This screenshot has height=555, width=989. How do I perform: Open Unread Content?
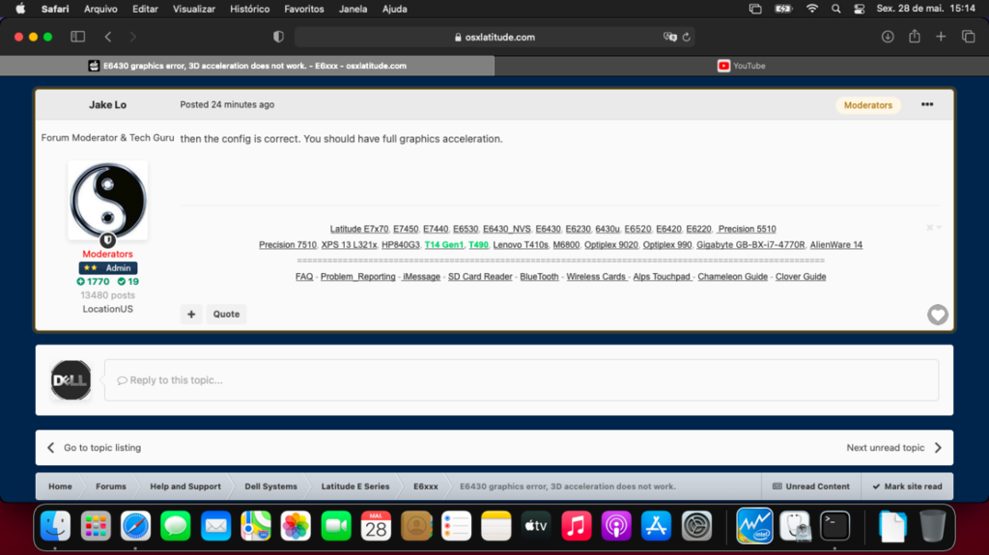811,486
